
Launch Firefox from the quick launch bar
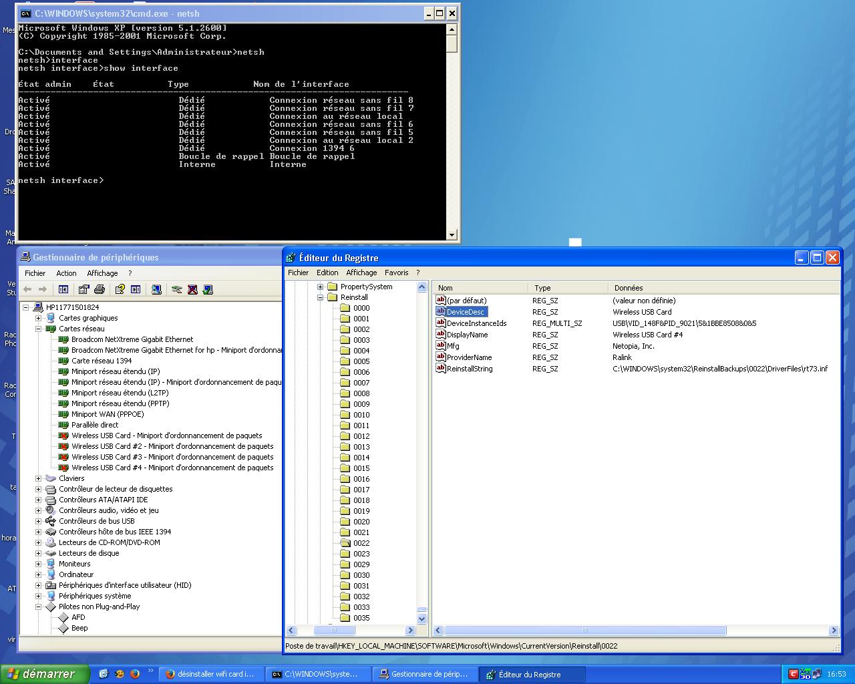click(134, 674)
